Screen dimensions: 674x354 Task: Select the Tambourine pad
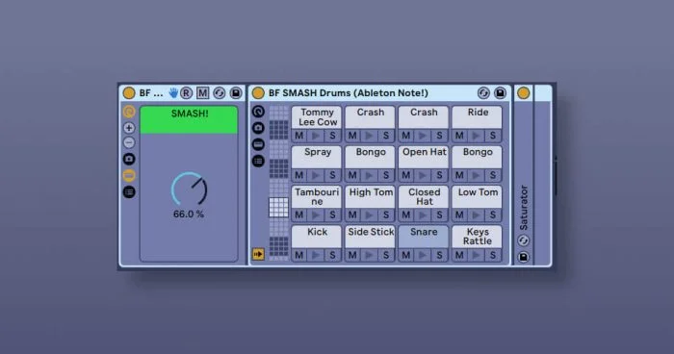pyautogui.click(x=317, y=197)
